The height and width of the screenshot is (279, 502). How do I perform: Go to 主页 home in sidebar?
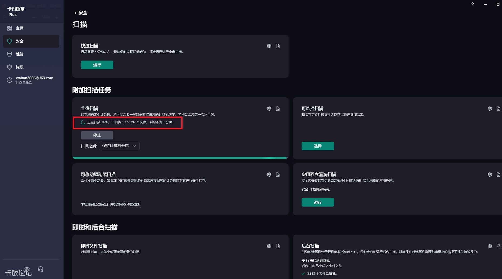tap(31, 28)
